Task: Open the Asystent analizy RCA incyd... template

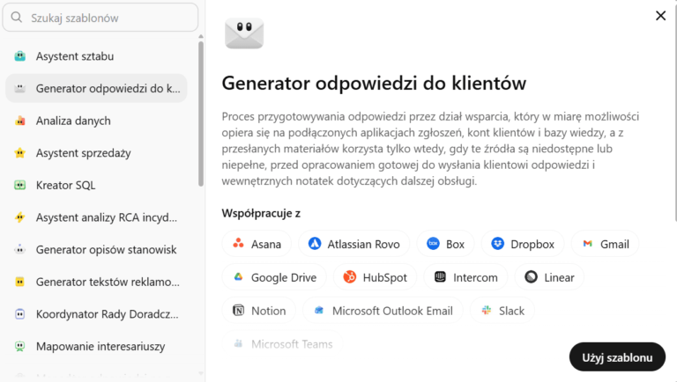Action: (x=96, y=217)
